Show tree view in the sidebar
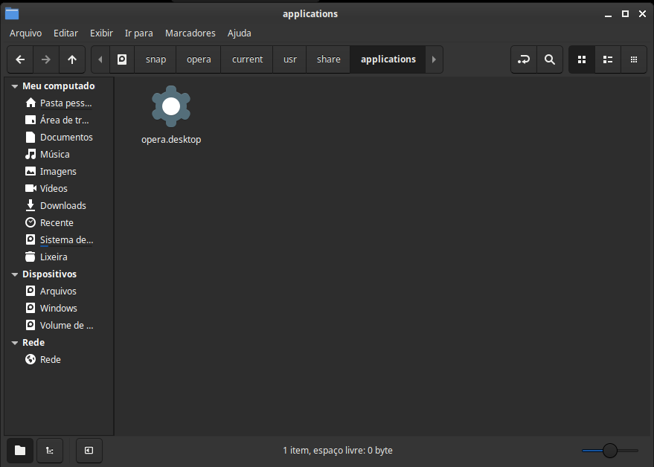This screenshot has height=467, width=654. tap(50, 451)
